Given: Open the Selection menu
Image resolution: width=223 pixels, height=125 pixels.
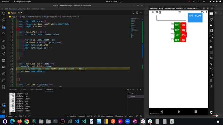Looking at the screenshot, I should click(x=13, y=9).
